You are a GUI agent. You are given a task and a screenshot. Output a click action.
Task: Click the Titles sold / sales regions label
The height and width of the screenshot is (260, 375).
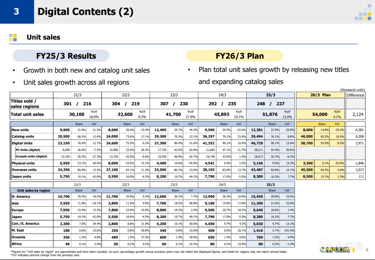tap(25, 104)
